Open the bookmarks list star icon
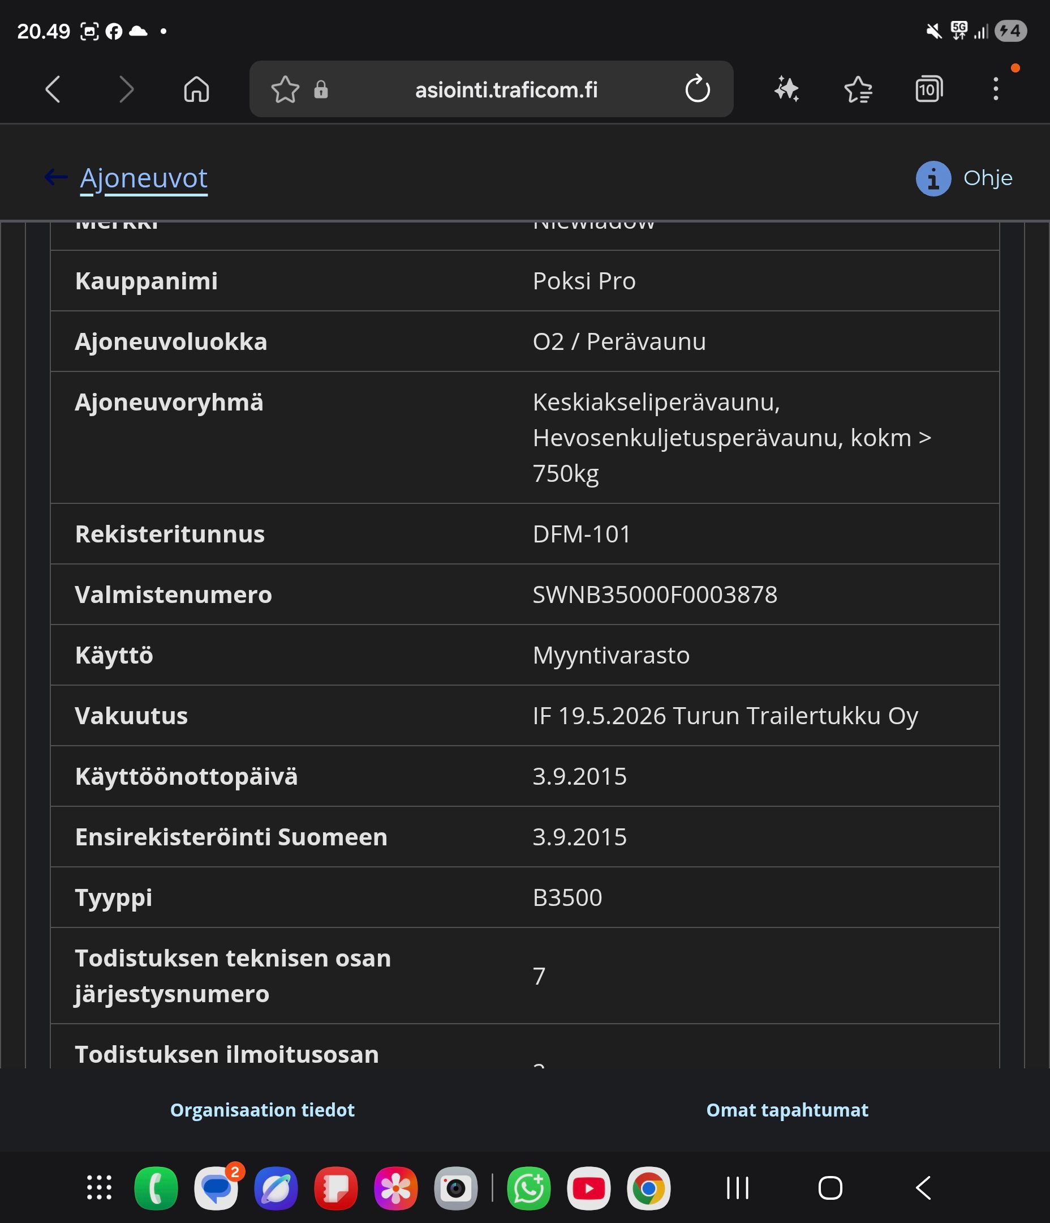Image resolution: width=1050 pixels, height=1223 pixels. pos(858,89)
